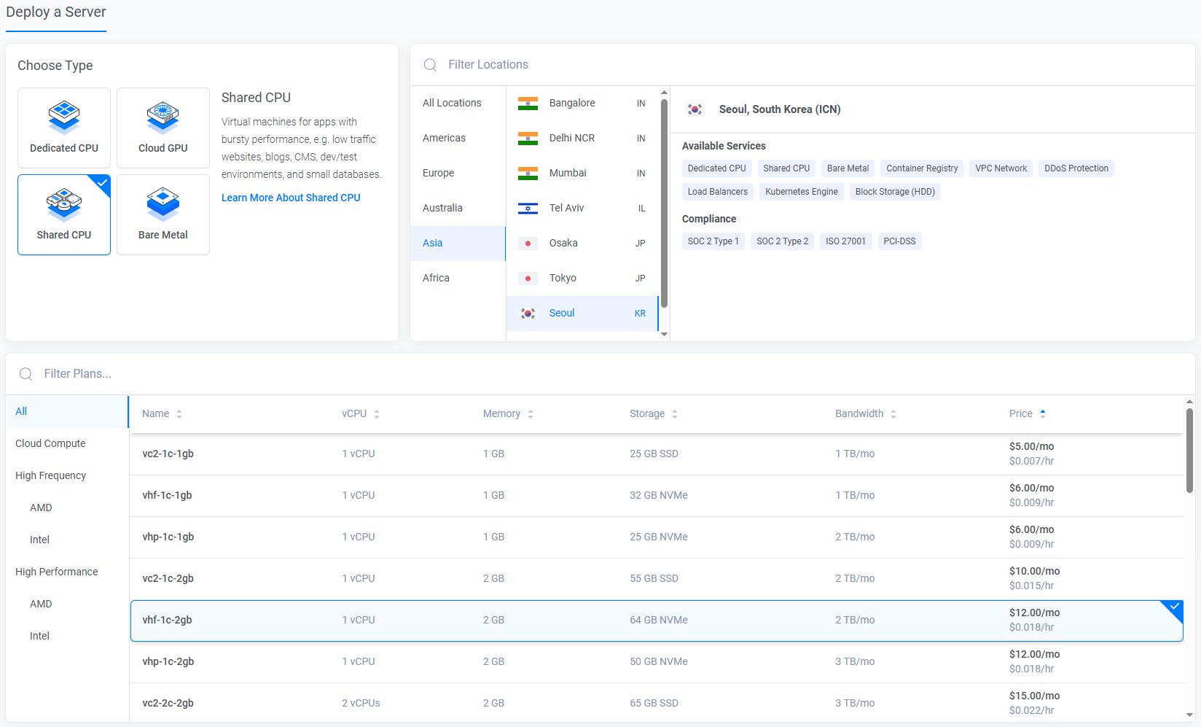Open Learn More About Shared CPU link
This screenshot has height=727, width=1201.
291,198
